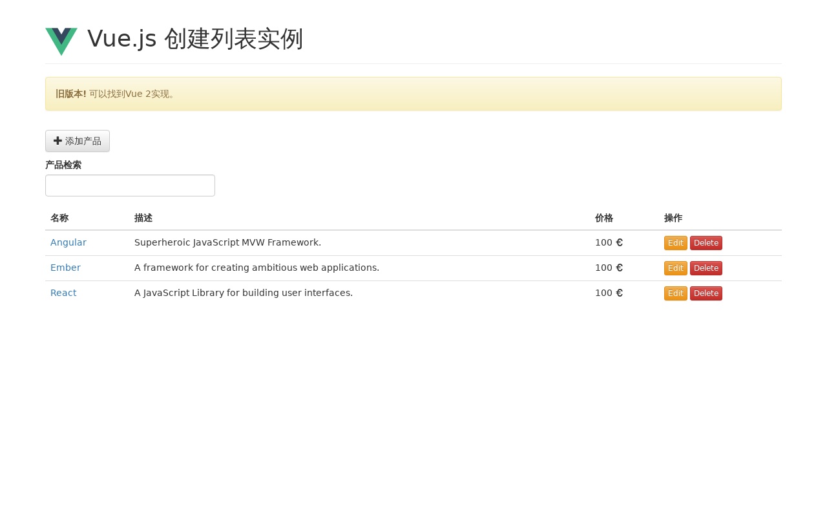The height and width of the screenshot is (517, 827).
Task: Open the React product link
Action: (63, 293)
